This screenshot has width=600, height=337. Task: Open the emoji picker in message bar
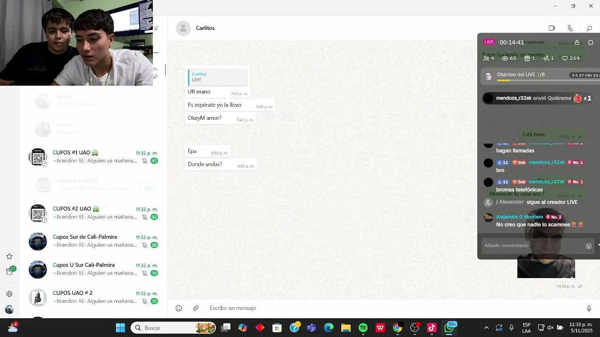pyautogui.click(x=179, y=308)
